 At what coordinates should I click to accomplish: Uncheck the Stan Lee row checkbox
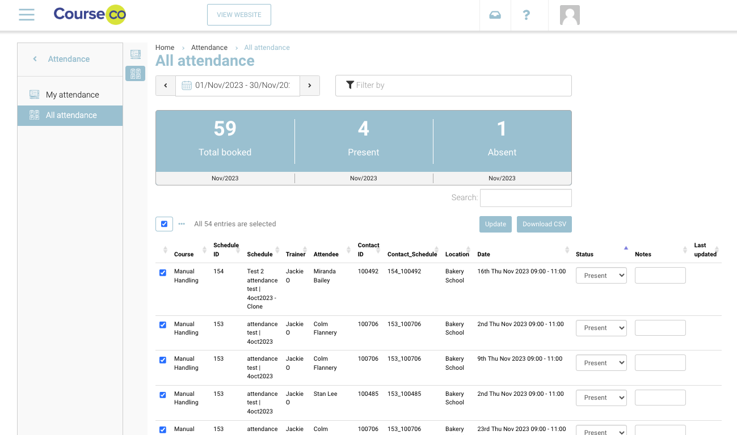point(163,395)
